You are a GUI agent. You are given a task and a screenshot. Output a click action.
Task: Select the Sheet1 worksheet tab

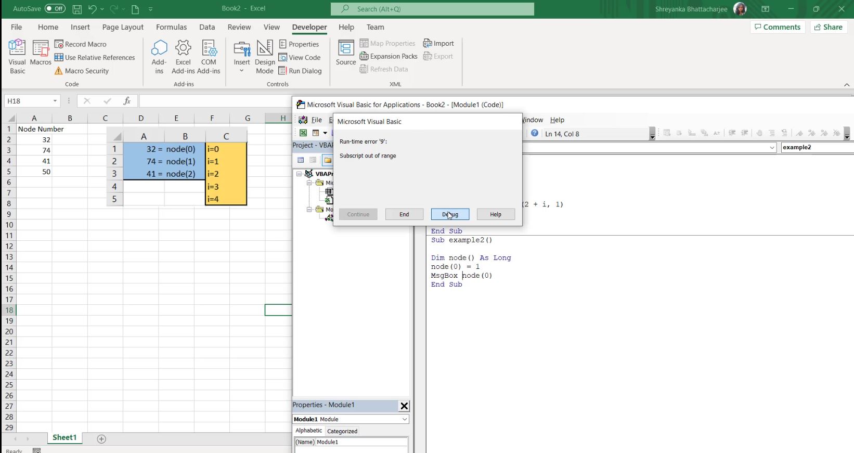point(64,438)
